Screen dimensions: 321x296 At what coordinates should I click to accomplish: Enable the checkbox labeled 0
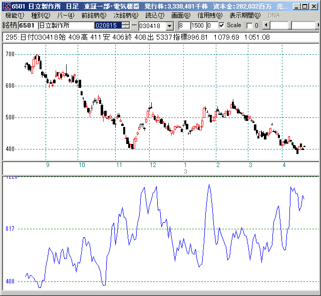(x=250, y=25)
